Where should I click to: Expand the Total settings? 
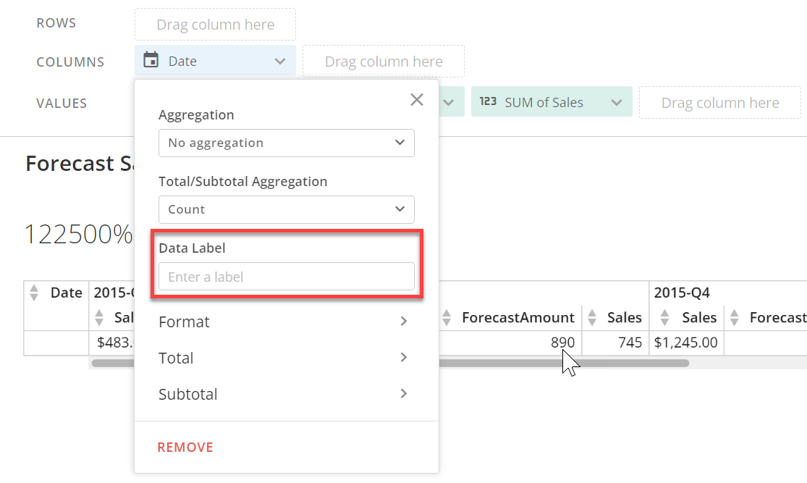286,358
